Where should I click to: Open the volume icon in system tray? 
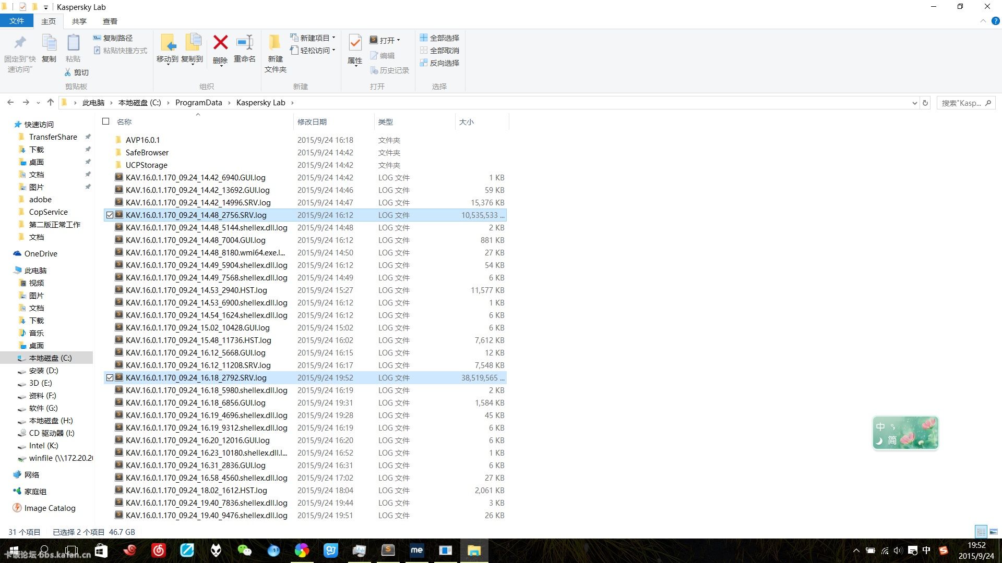point(898,550)
